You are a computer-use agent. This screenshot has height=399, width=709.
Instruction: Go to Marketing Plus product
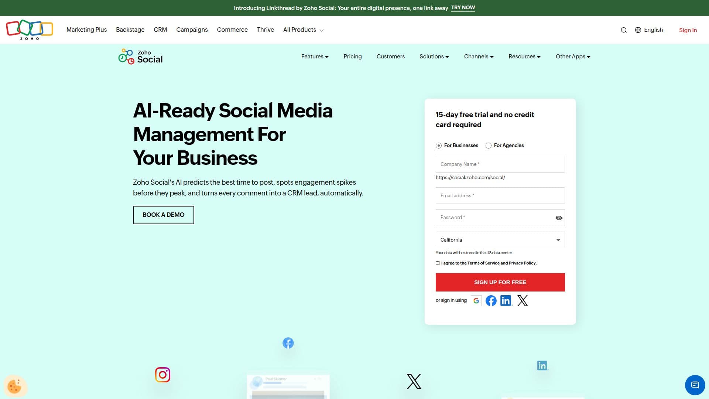pos(86,30)
